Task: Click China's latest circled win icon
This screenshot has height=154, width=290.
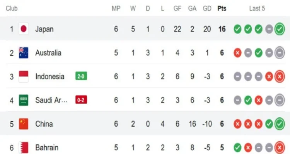Action: pyautogui.click(x=279, y=124)
